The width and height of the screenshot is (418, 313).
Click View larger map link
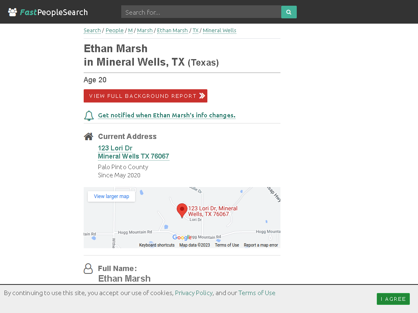click(x=111, y=196)
